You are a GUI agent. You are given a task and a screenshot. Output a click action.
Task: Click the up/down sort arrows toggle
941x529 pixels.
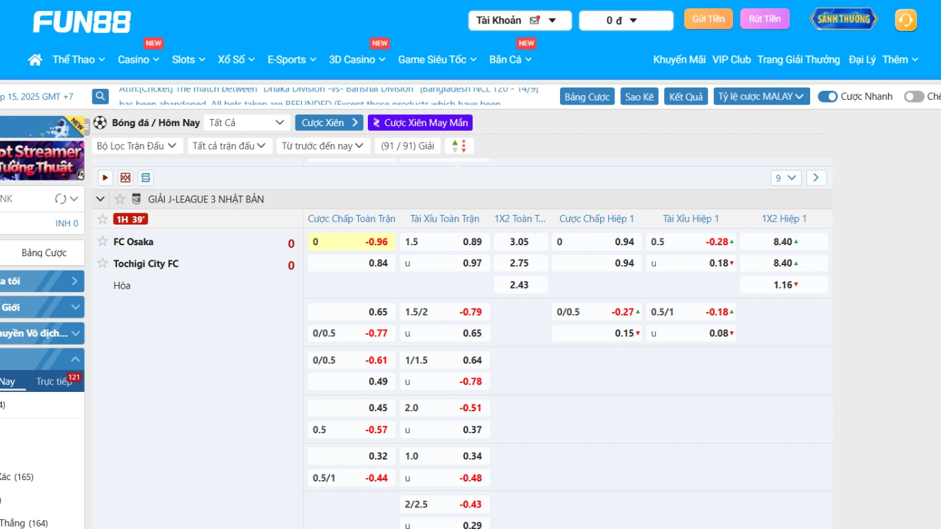459,146
